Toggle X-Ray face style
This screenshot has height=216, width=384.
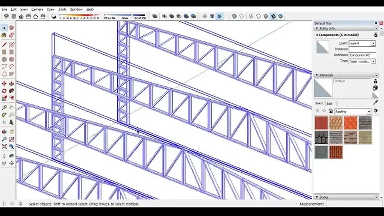click(235, 16)
